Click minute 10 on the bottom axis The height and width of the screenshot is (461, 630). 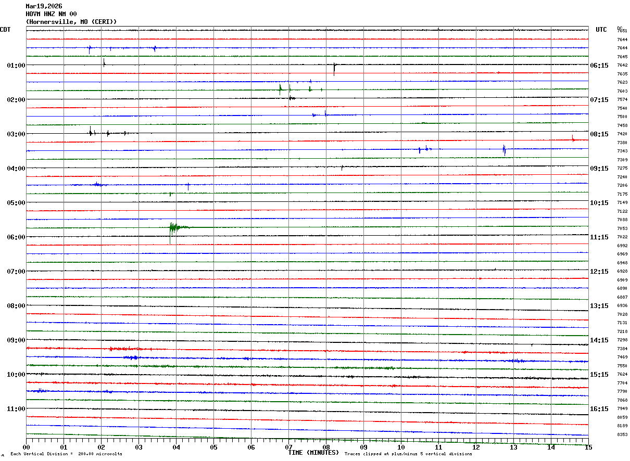coord(401,447)
